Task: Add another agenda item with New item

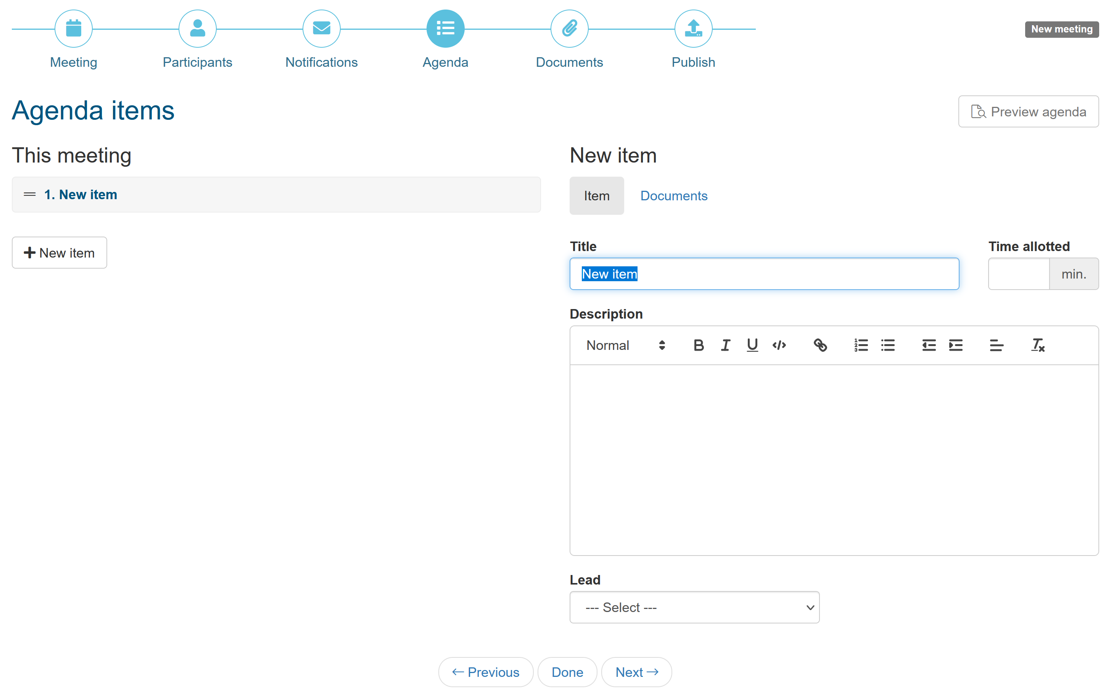Action: tap(60, 253)
